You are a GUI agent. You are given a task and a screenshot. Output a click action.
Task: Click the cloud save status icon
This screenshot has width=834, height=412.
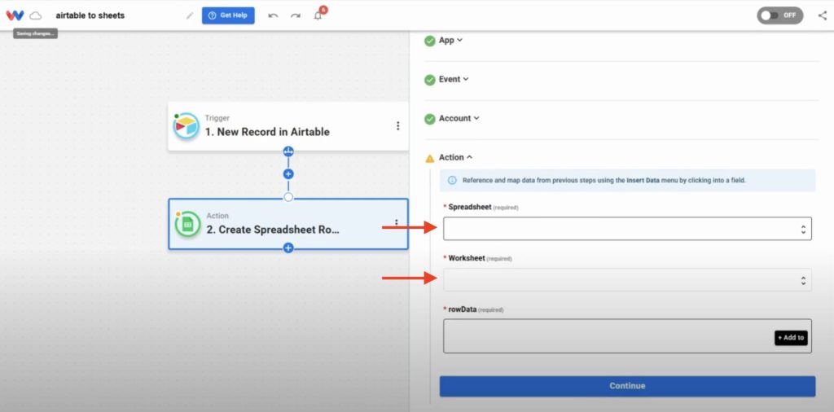pos(36,15)
